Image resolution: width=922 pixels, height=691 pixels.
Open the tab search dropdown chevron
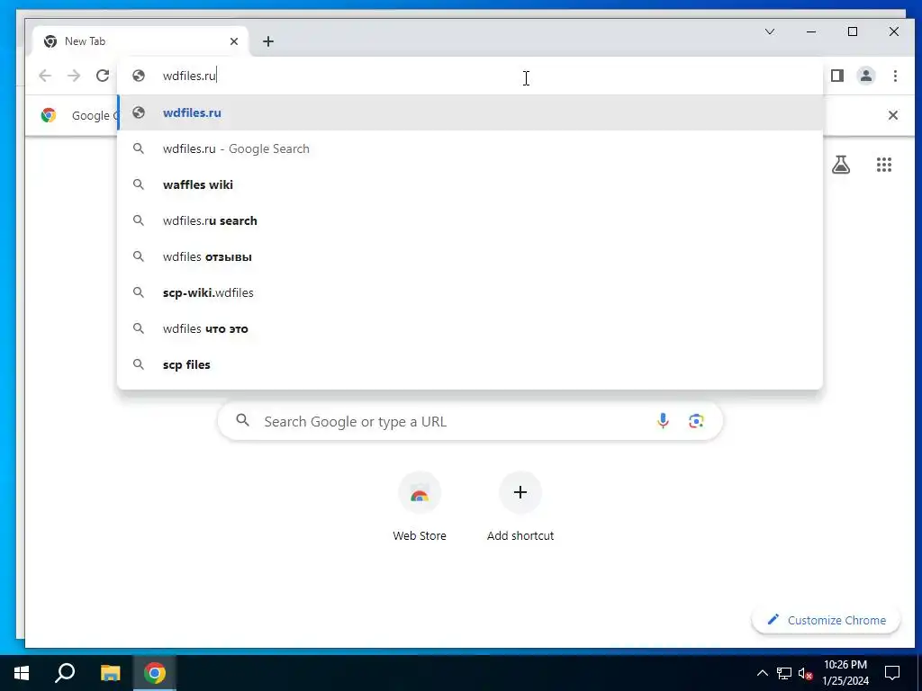coord(770,31)
